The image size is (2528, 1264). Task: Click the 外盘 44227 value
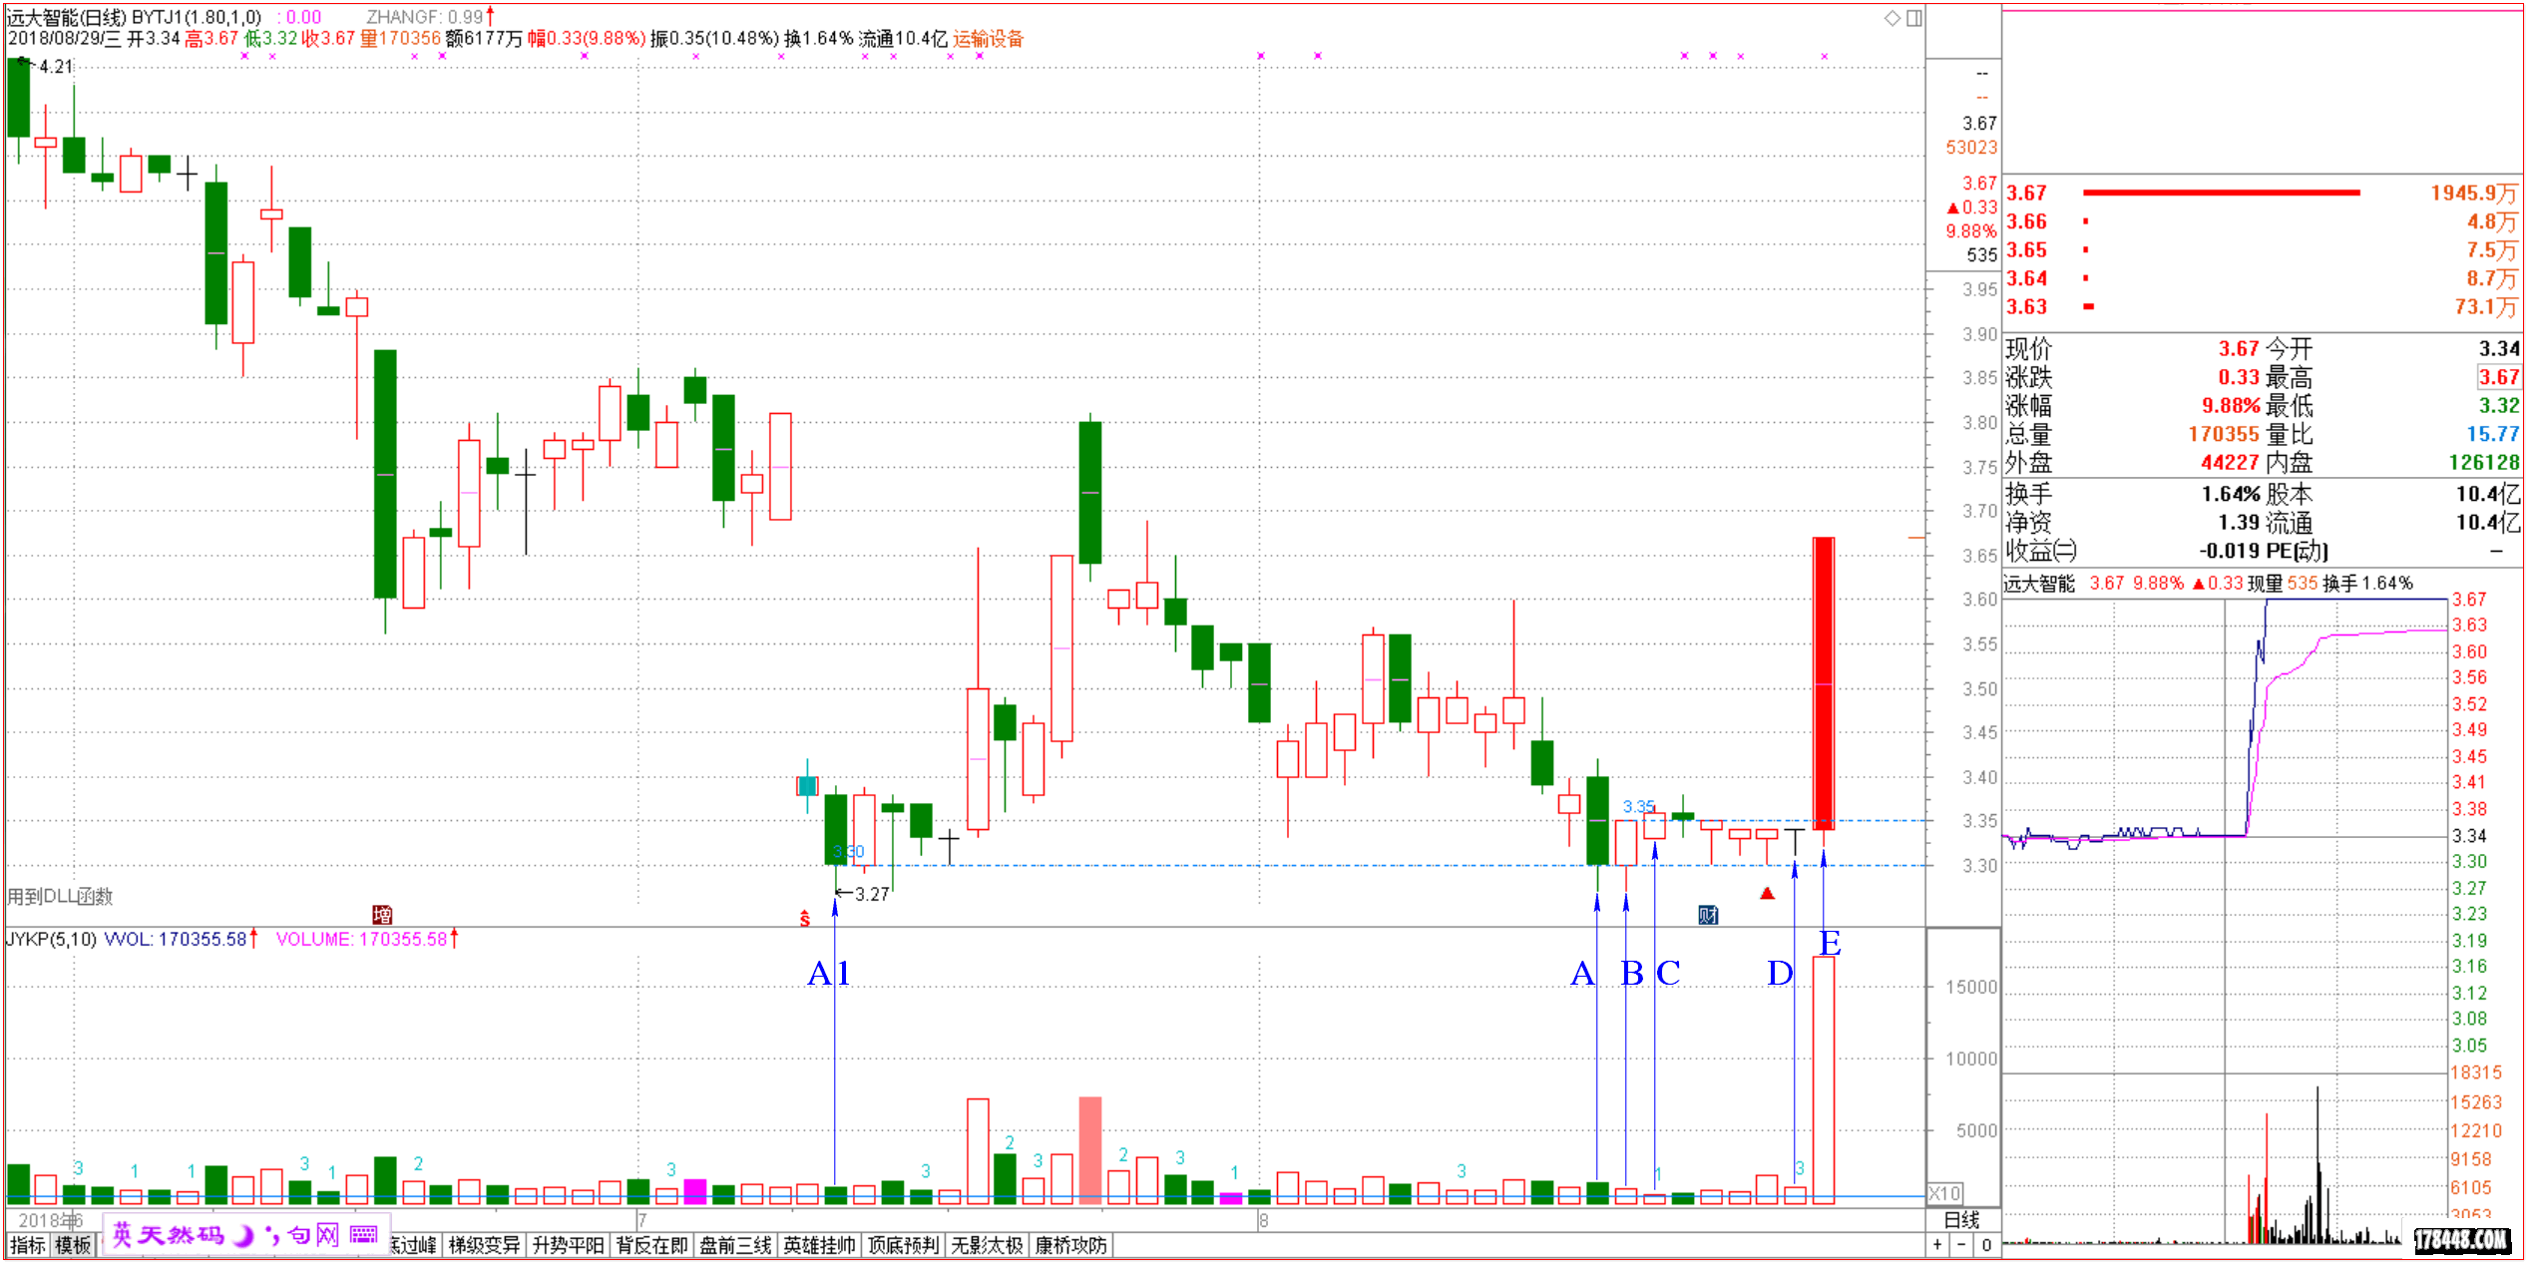coord(2230,462)
